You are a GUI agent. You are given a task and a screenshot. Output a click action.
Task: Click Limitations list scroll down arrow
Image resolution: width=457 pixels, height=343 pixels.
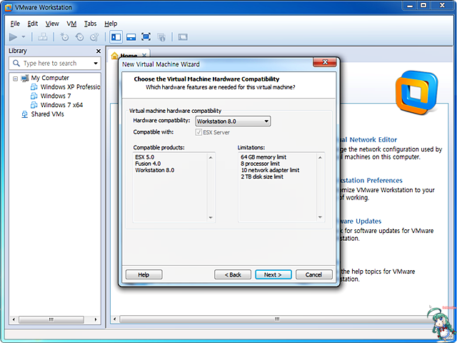click(320, 217)
